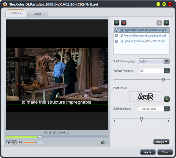The image size is (176, 158).
Task: Select the [0] English subtitle row
Action: pos(142,30)
